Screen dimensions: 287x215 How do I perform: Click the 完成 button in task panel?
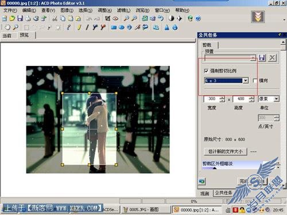point(245,181)
